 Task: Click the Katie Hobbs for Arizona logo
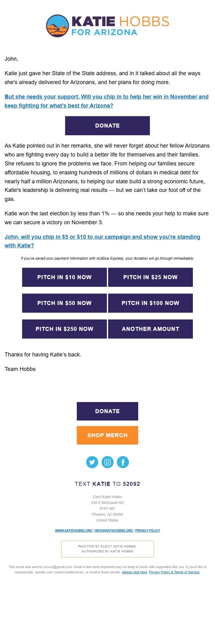pos(107,25)
